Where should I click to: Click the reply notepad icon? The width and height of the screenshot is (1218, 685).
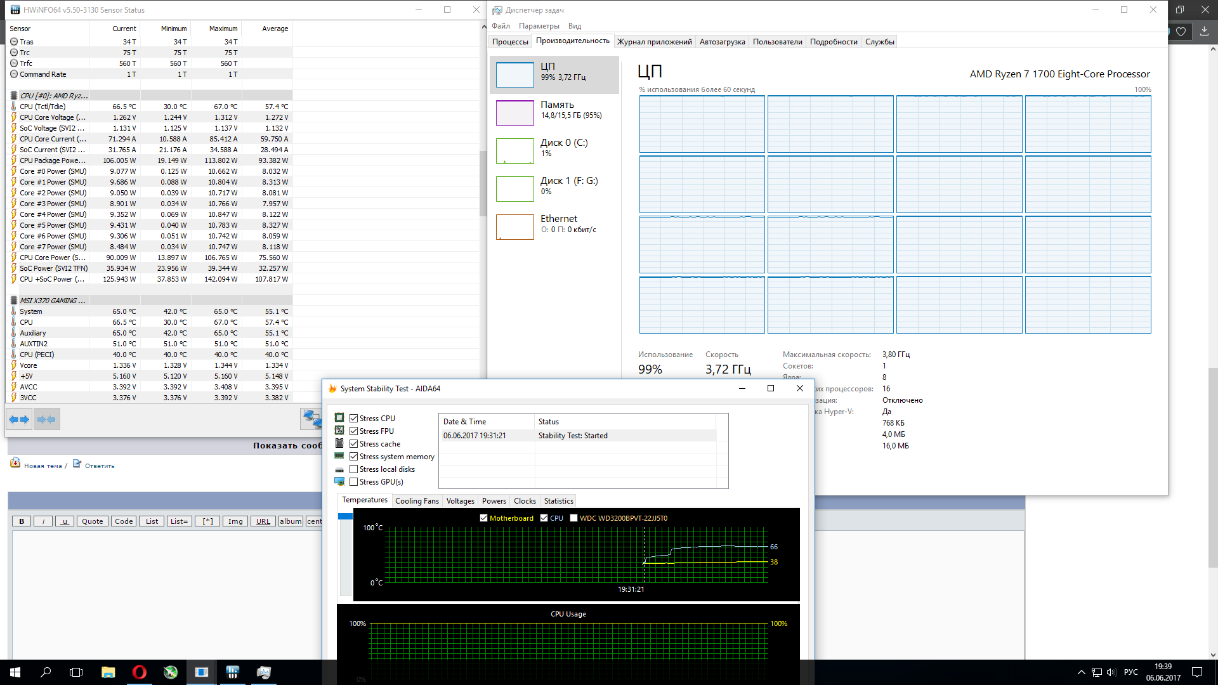[x=77, y=464]
